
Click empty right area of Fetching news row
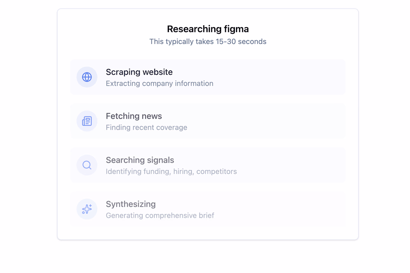[298, 121]
